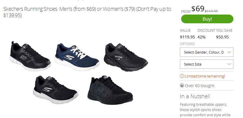Click the orange clock icon
This screenshot has height=118, width=243.
point(182,76)
